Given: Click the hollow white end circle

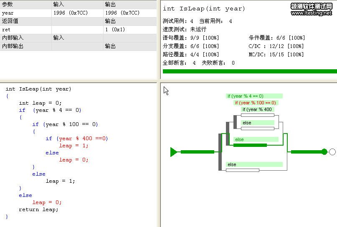Looking at the screenshot, I should (332, 152).
